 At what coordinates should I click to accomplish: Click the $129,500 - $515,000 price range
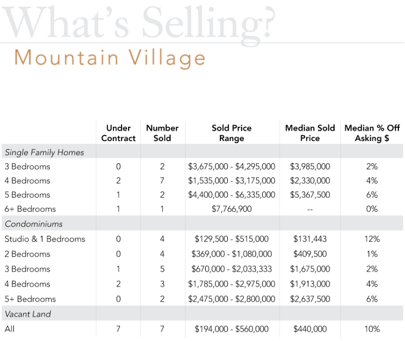231,239
